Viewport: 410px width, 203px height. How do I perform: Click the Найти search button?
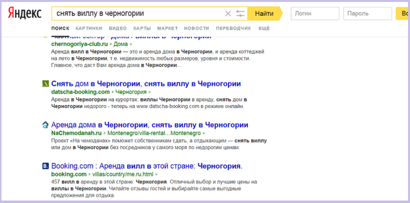point(264,13)
